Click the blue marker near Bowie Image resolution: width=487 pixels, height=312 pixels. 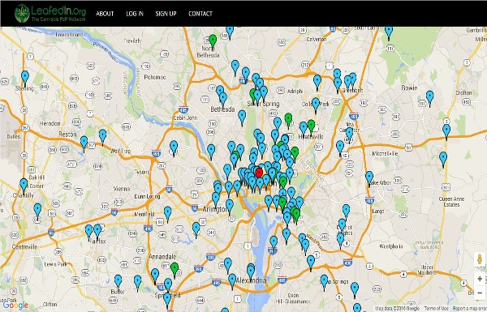[430, 98]
